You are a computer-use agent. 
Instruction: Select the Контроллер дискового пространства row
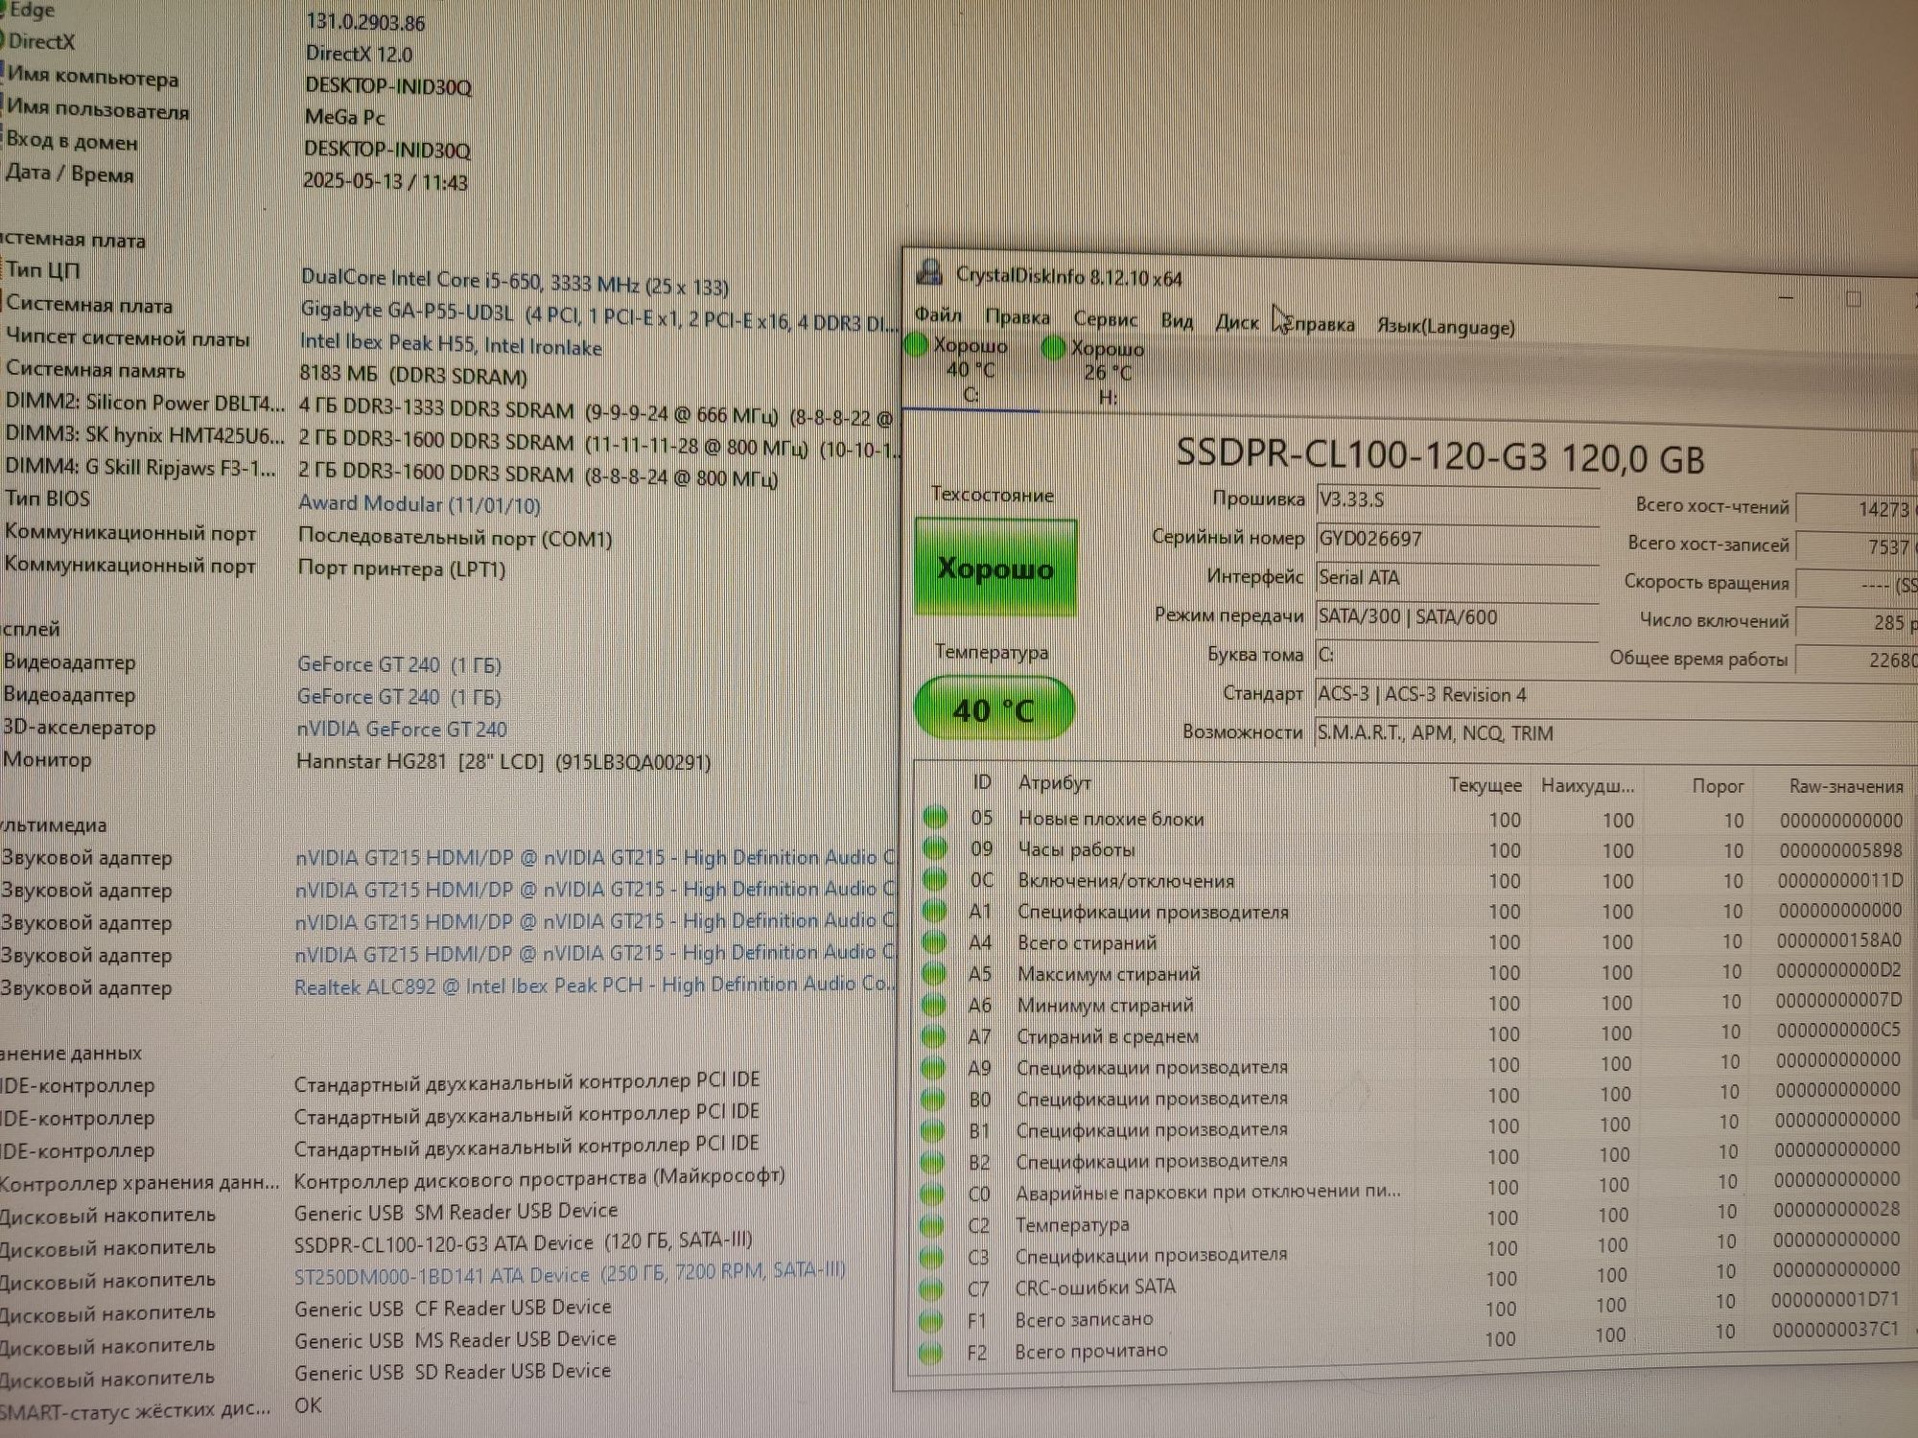[393, 1179]
